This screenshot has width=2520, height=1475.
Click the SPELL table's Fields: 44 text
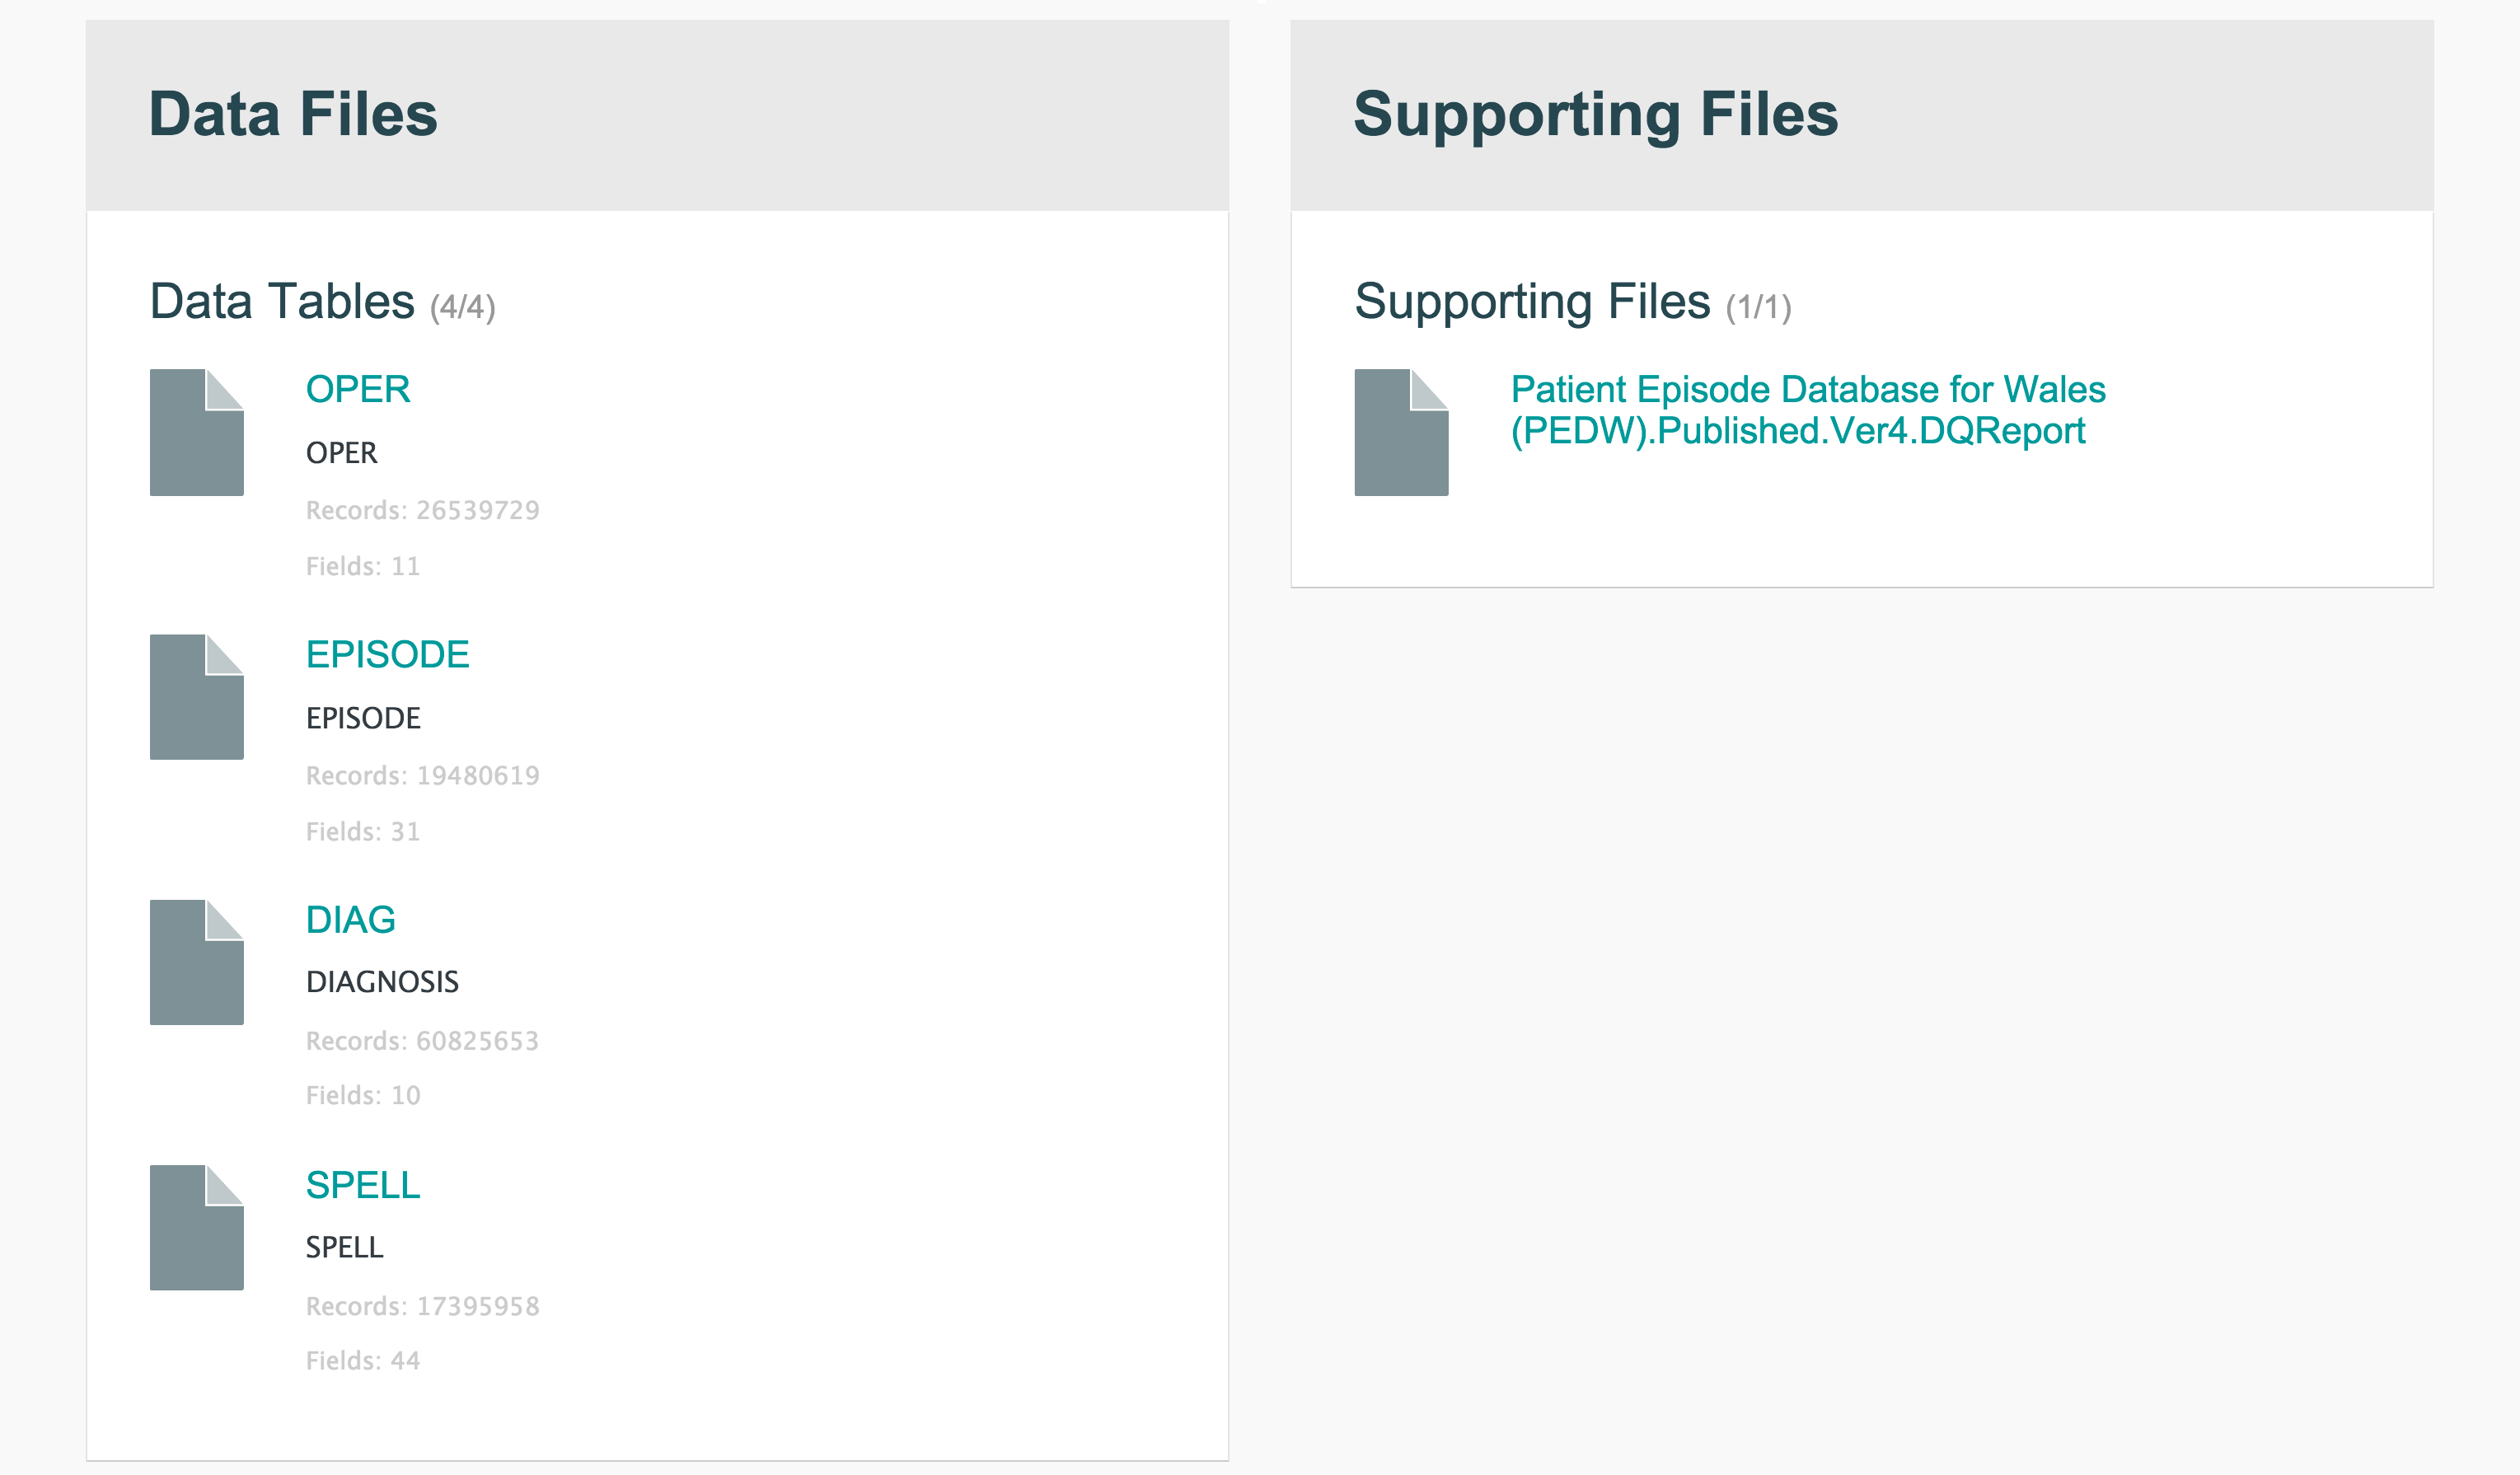click(363, 1360)
